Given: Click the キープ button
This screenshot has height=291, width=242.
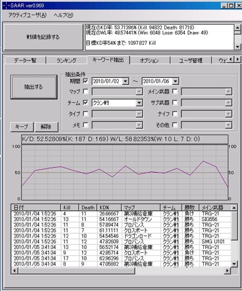Looking at the screenshot, I should point(22,127).
